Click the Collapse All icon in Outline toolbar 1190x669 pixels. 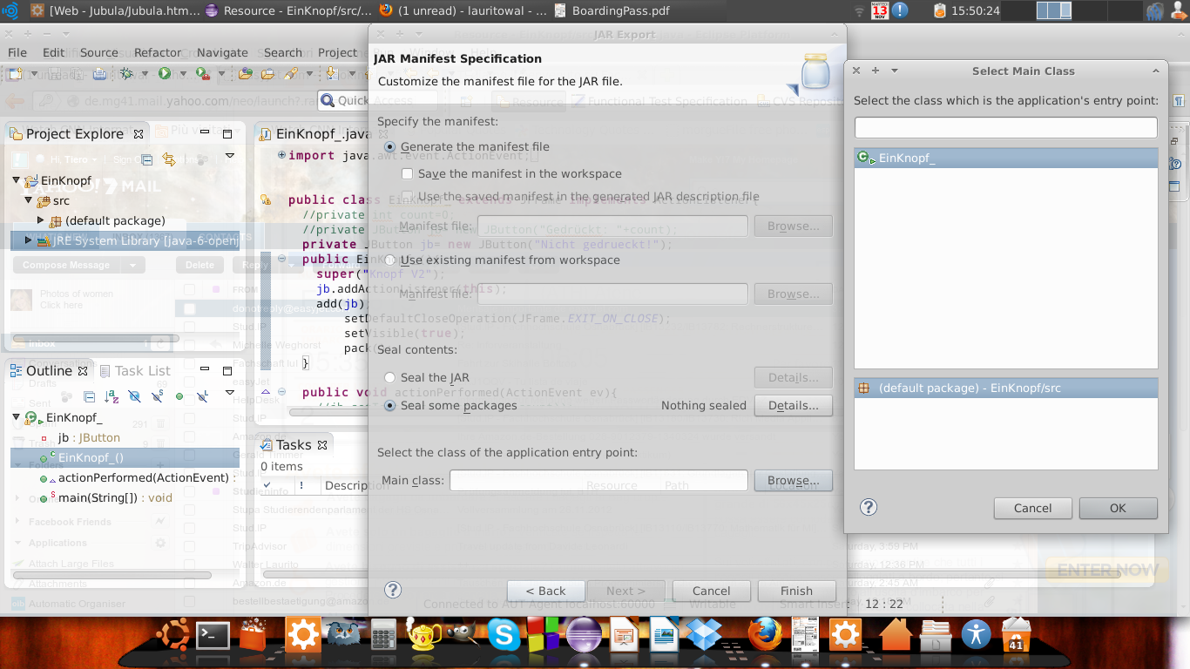pos(89,396)
